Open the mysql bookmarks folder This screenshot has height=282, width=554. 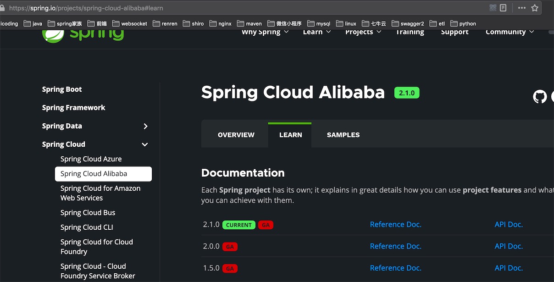[319, 23]
